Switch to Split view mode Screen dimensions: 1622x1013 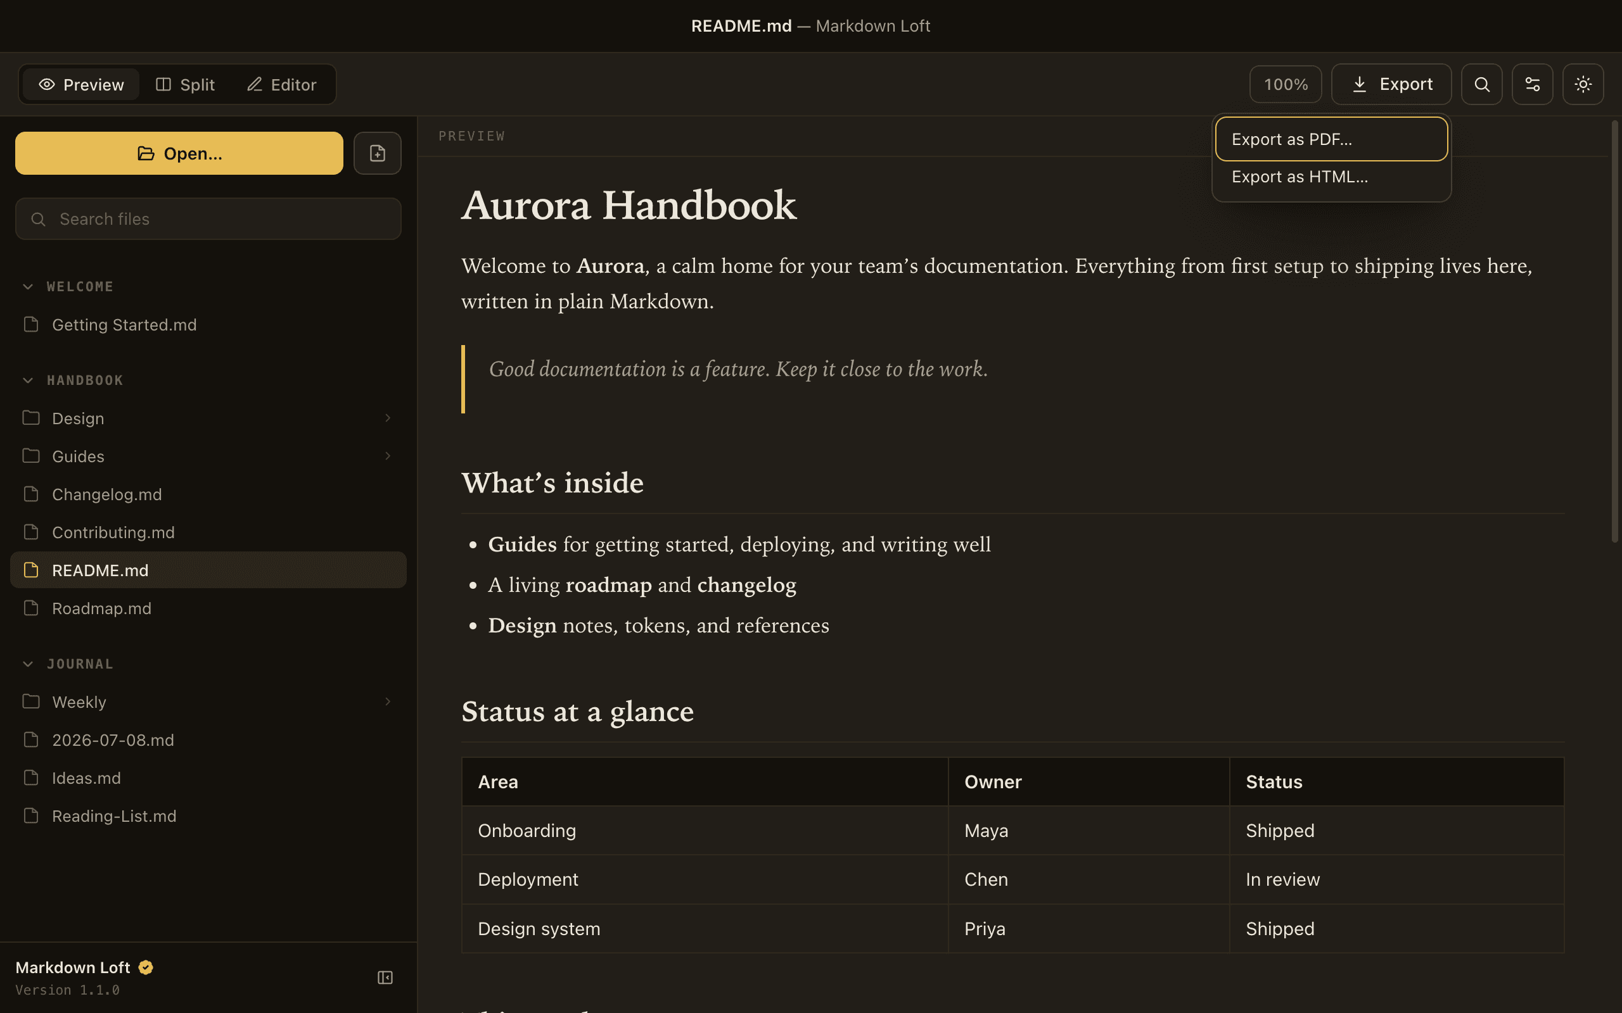click(185, 84)
